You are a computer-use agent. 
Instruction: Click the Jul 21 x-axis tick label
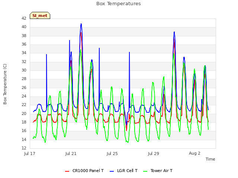coord(71,154)
